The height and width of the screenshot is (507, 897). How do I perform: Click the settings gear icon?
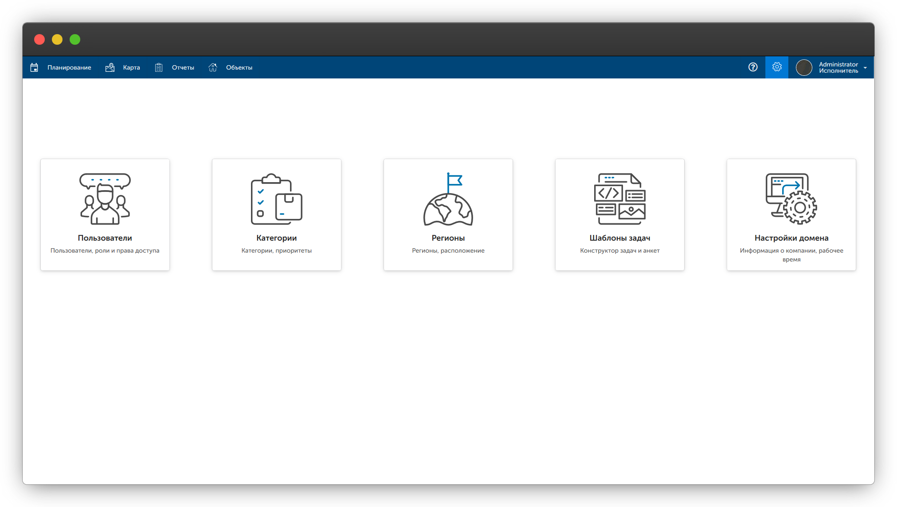point(777,67)
